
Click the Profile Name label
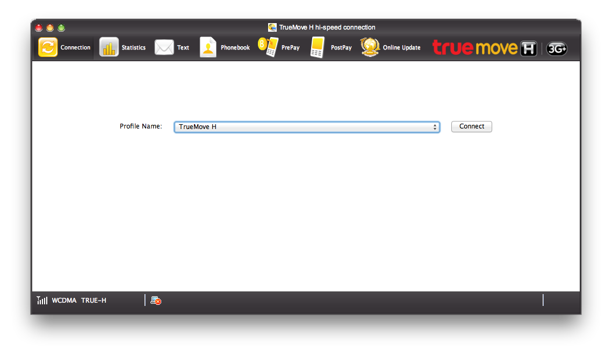[x=141, y=126]
